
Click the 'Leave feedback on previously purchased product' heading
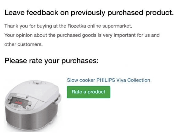pos(89,13)
